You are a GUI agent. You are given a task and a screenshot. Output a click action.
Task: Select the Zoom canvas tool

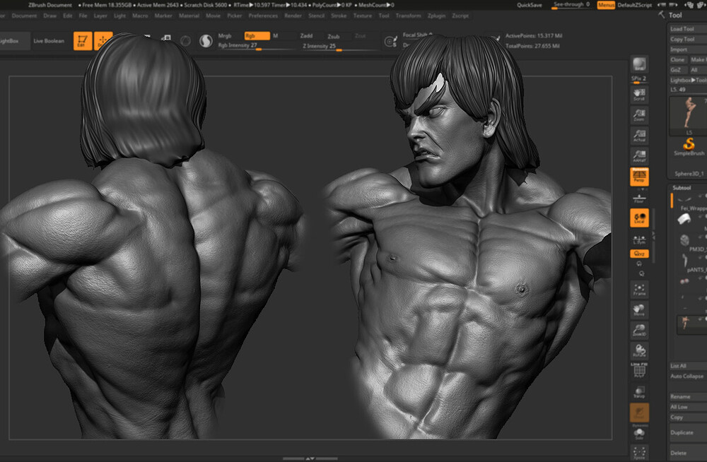tap(639, 115)
